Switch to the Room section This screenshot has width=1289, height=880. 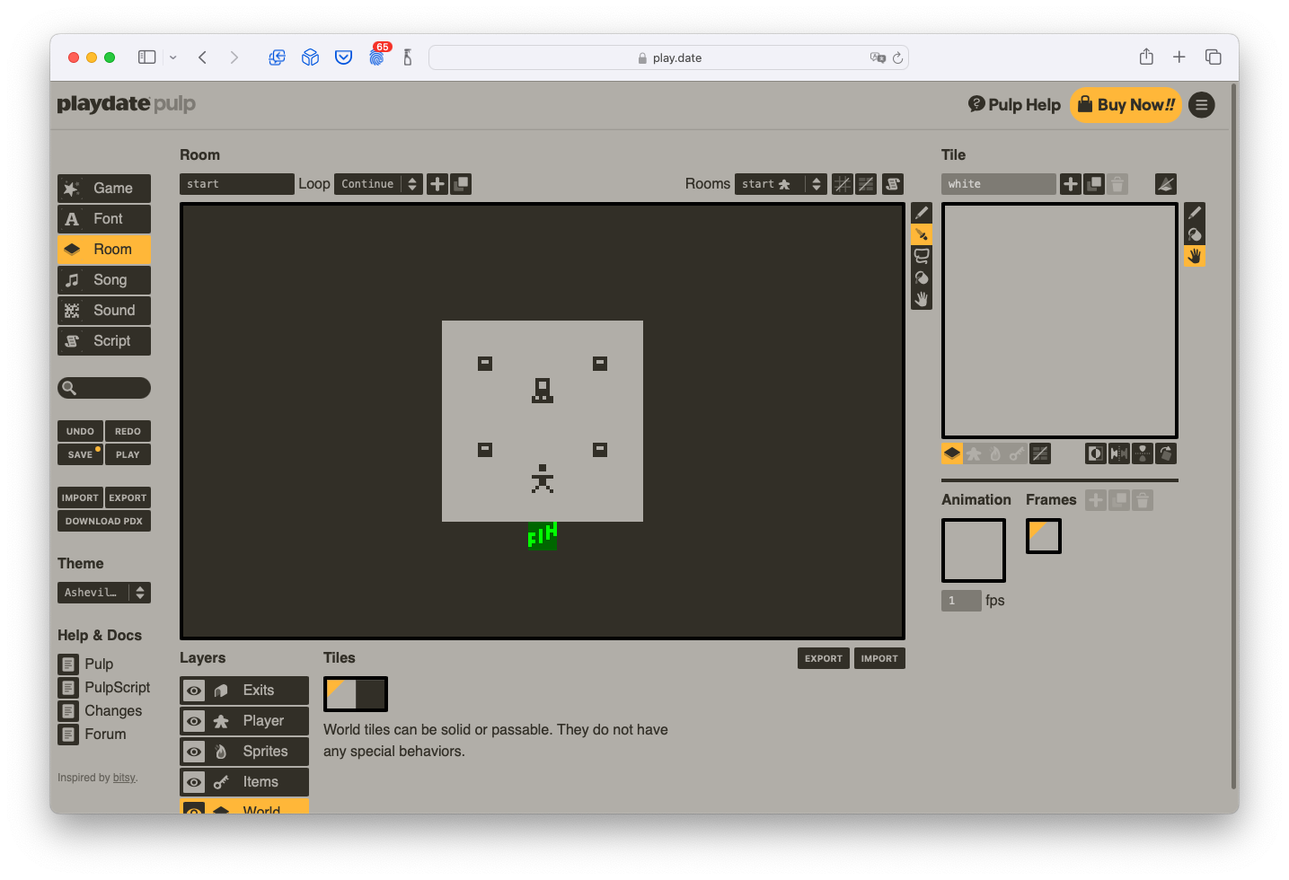(104, 250)
